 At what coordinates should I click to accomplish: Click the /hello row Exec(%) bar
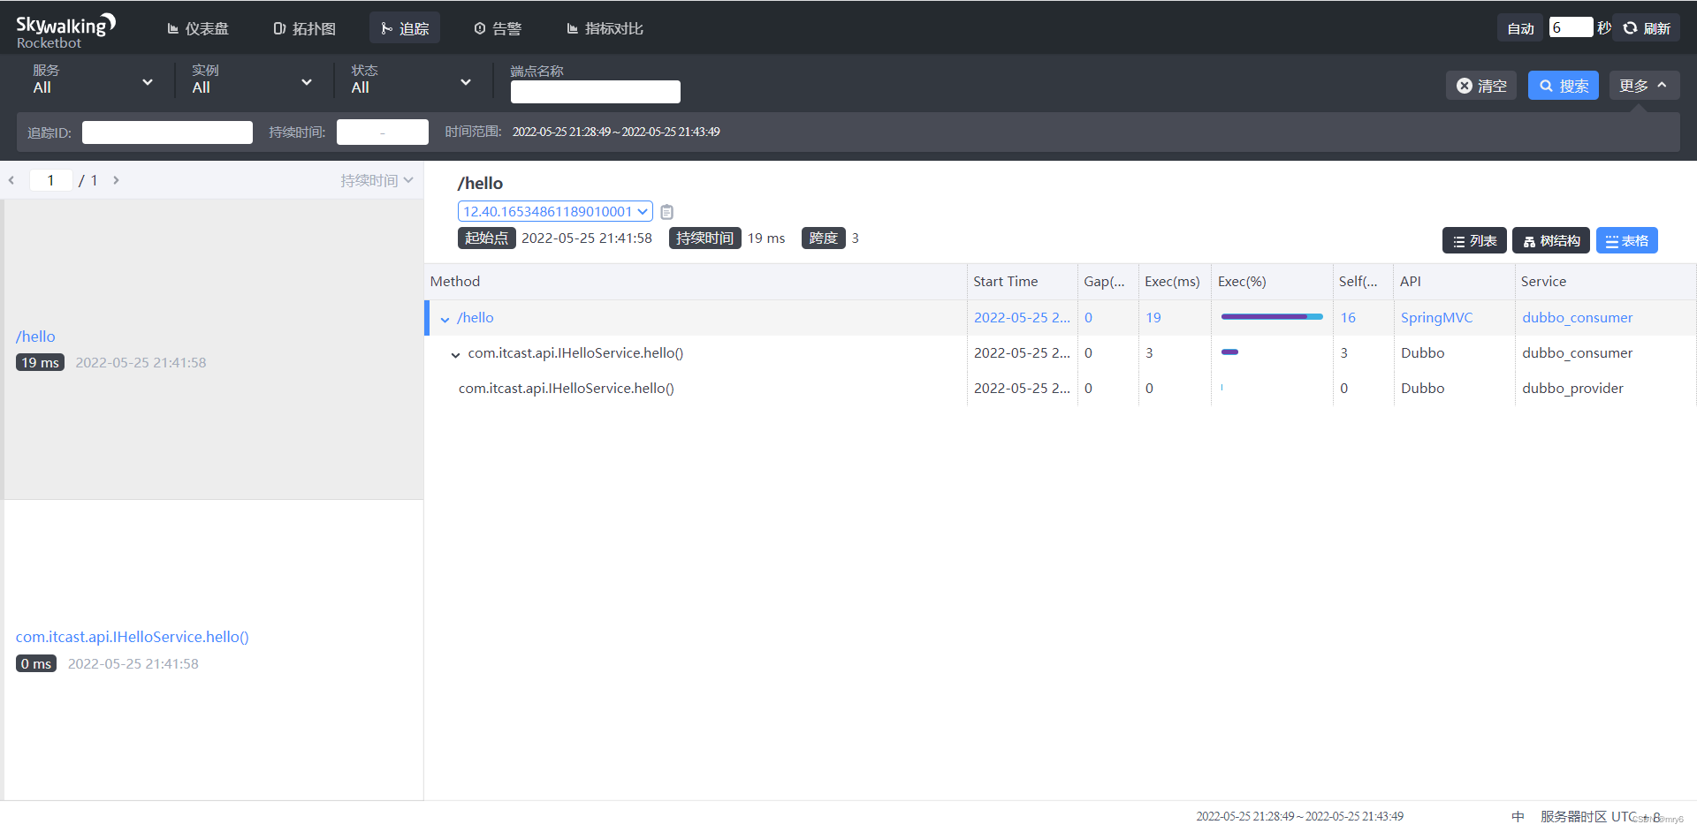(1272, 316)
